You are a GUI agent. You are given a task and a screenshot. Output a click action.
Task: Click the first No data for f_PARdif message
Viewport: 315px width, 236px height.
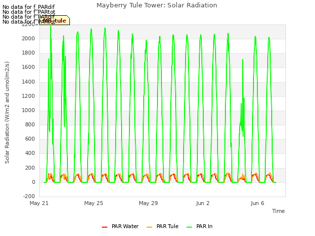[x=29, y=7]
